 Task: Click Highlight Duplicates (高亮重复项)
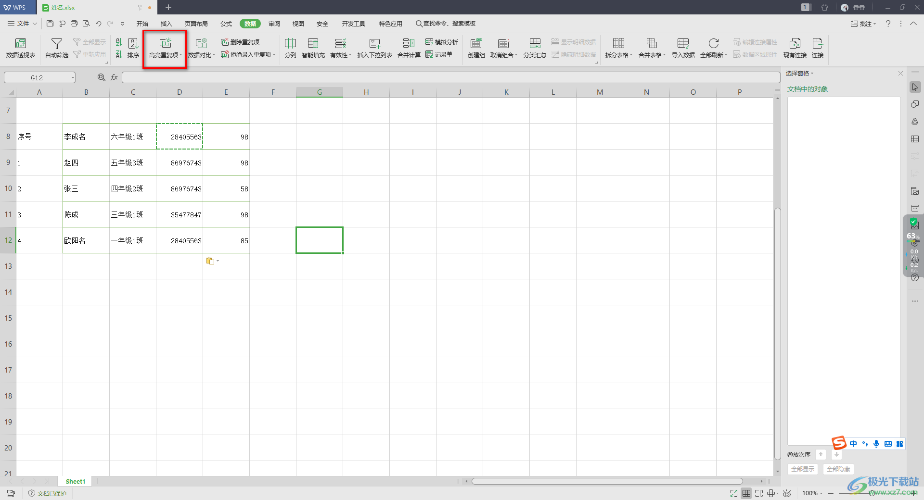[165, 48]
